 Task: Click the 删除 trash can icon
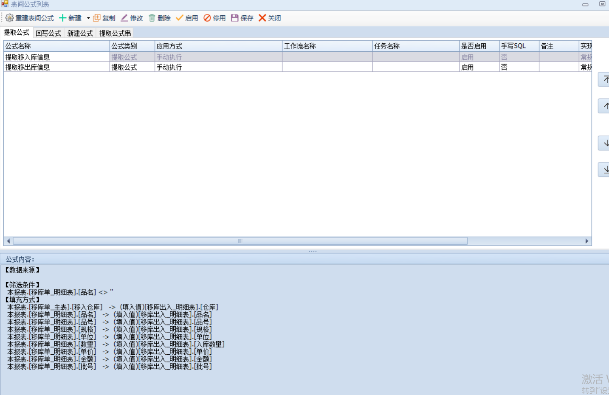[x=152, y=18]
